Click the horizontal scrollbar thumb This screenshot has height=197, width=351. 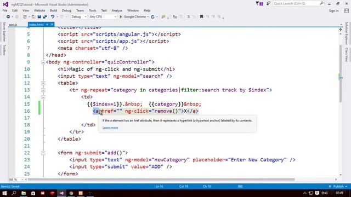point(161,179)
